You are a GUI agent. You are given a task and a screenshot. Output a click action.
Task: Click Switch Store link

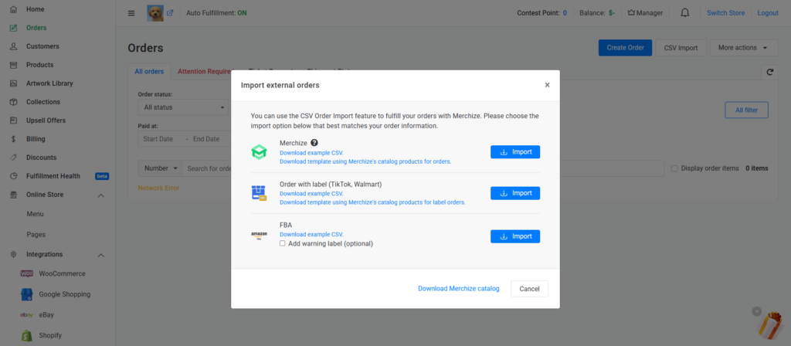pos(725,13)
